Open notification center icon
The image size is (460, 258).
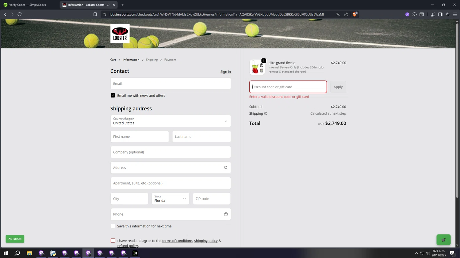coord(453,253)
